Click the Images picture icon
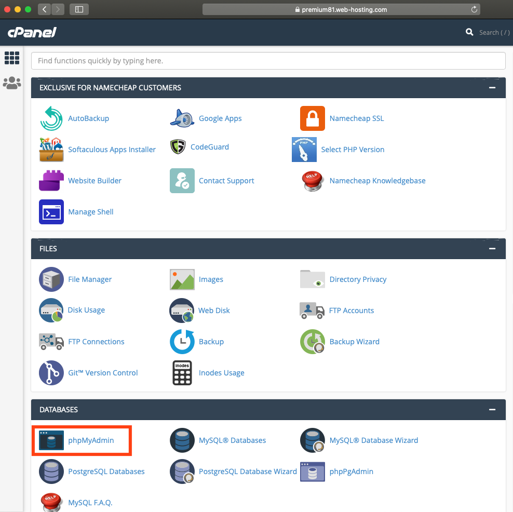The height and width of the screenshot is (512, 513). tap(182, 279)
